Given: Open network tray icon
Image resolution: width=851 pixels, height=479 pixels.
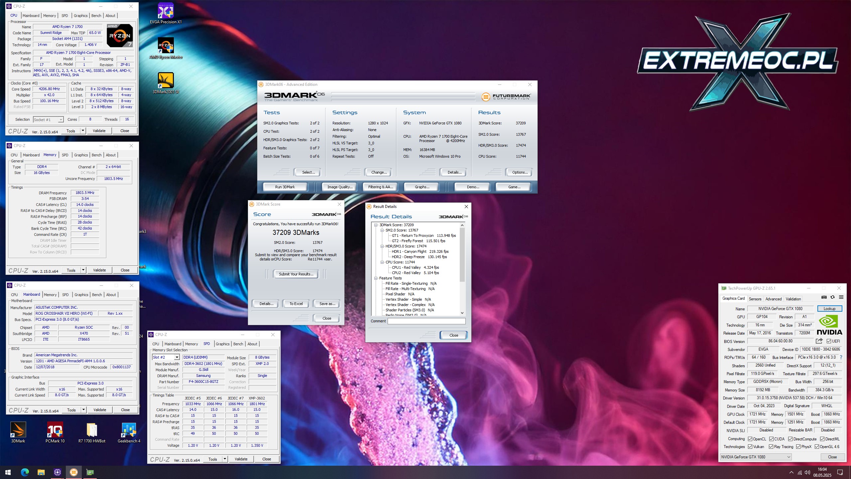Looking at the screenshot, I should 799,472.
